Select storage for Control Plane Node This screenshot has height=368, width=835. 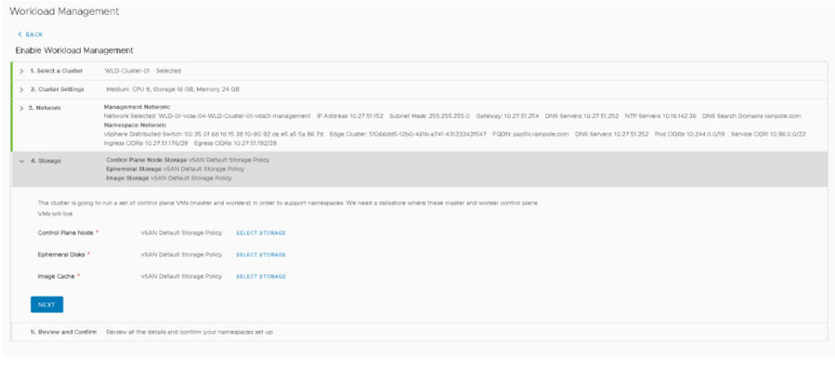coord(260,233)
